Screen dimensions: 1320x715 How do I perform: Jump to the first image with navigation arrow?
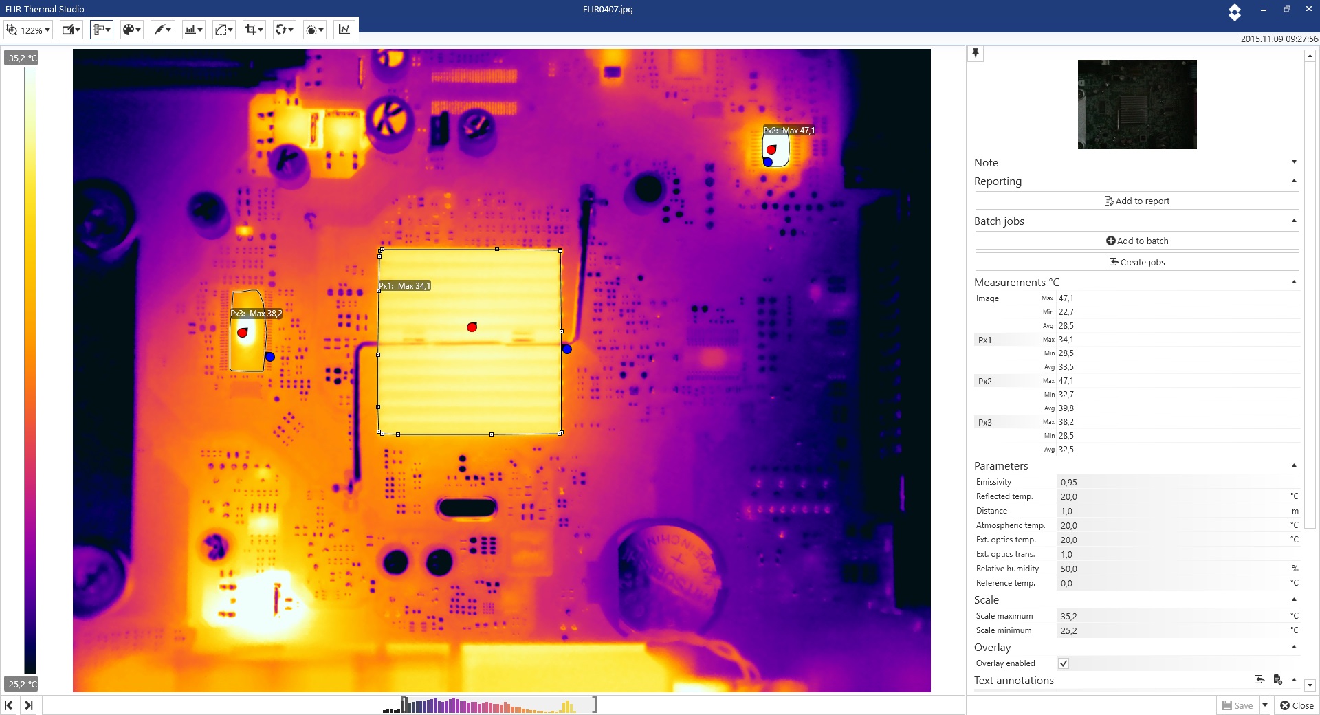(10, 705)
